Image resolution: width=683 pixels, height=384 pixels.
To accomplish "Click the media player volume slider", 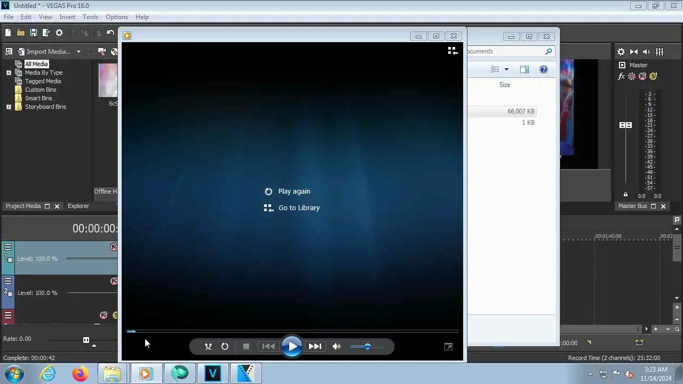I will point(368,347).
